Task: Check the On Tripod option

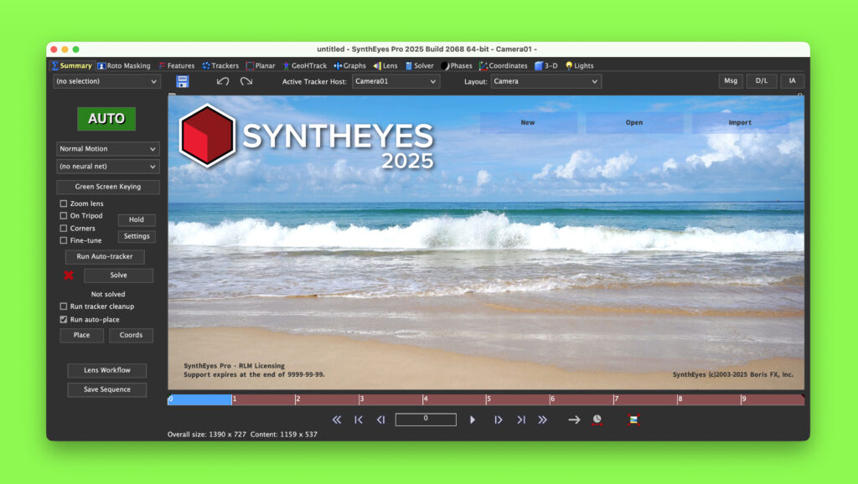Action: 64,215
